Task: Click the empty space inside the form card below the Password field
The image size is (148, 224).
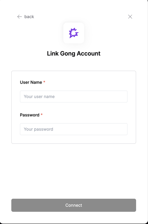Action: coord(74,139)
